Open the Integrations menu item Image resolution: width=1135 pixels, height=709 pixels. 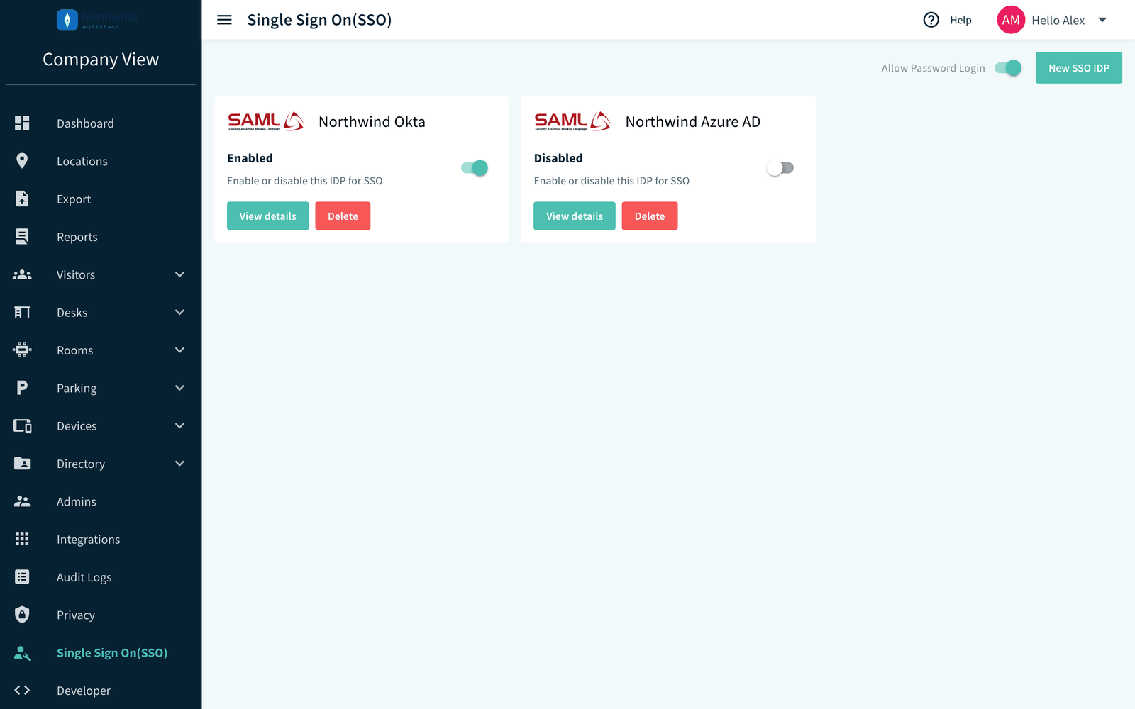[101, 539]
